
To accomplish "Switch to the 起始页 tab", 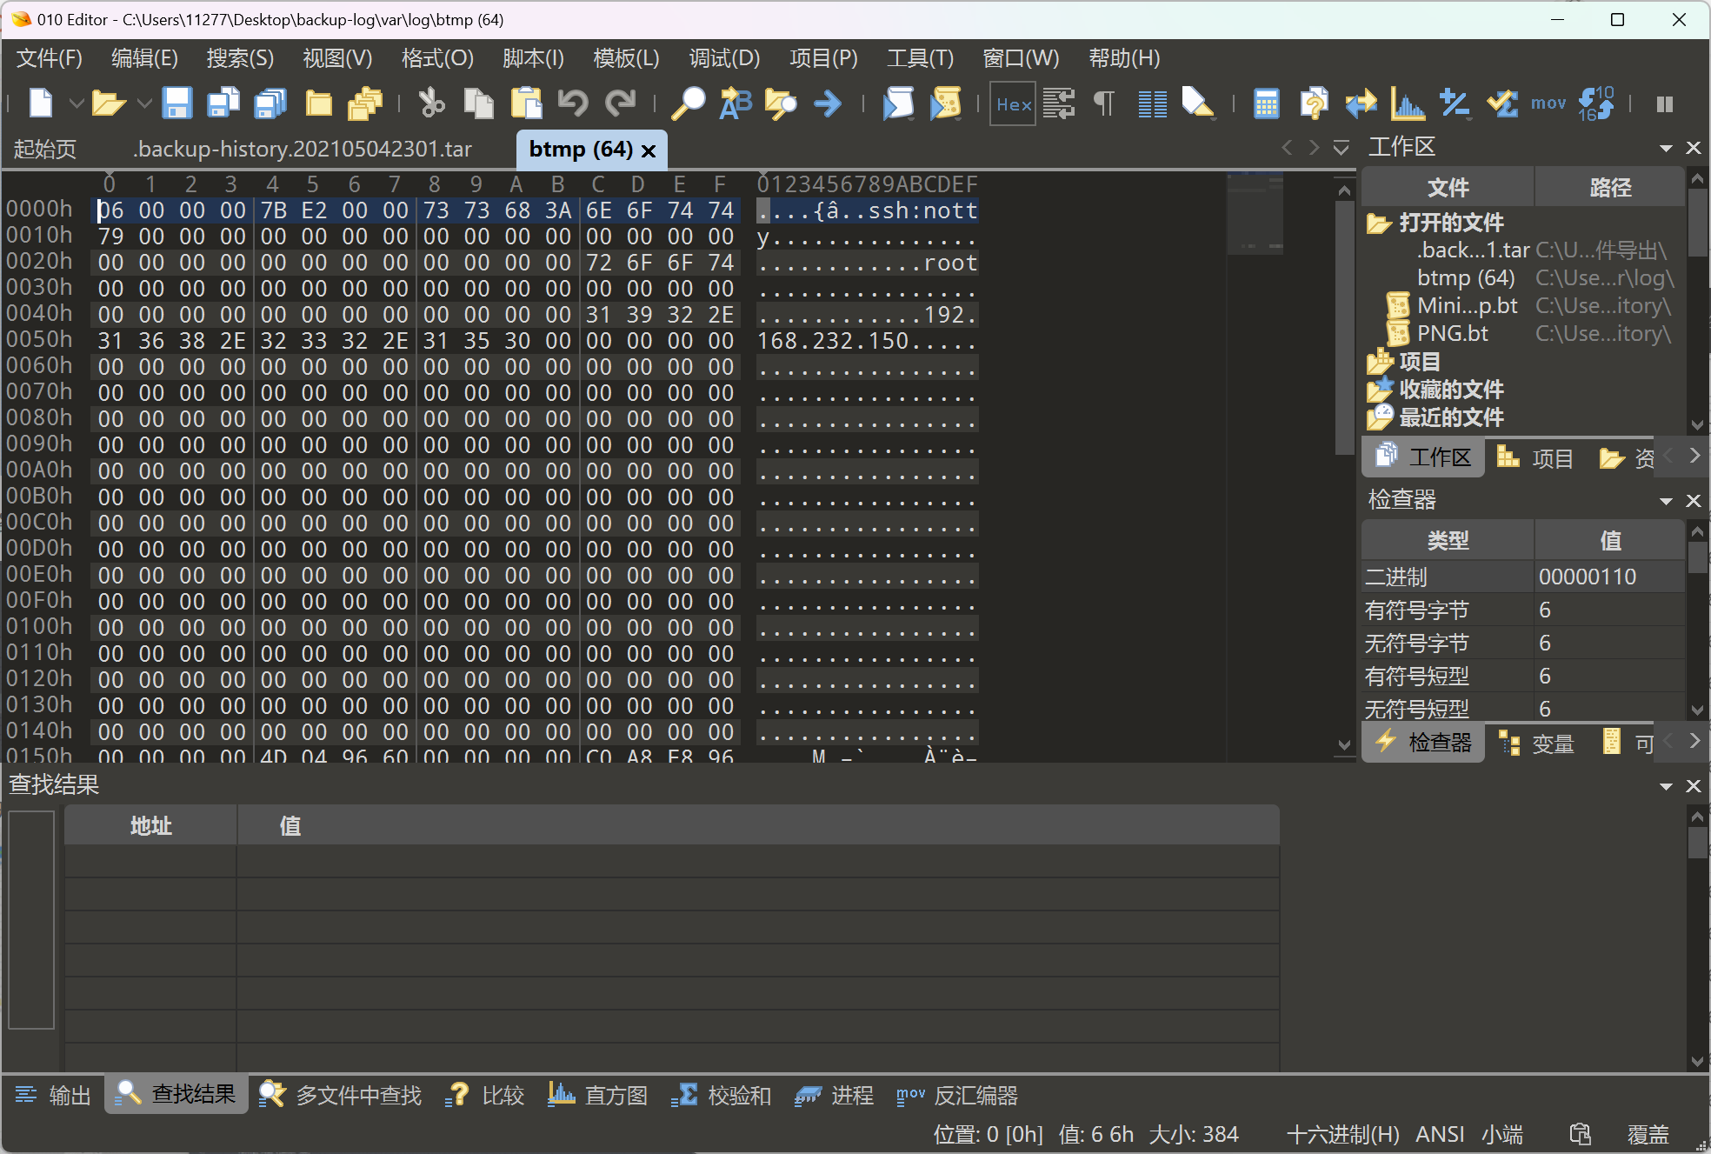I will (45, 149).
